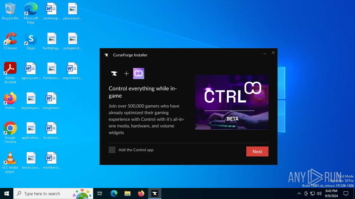Select the agencycam... Word document
This screenshot has width=355, height=199.
click(x=31, y=71)
